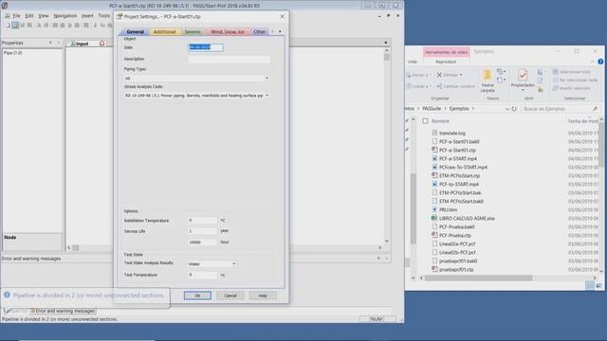Image resolution: width=607 pixels, height=341 pixels.
Task: Open the Tools menu
Action: pyautogui.click(x=103, y=16)
